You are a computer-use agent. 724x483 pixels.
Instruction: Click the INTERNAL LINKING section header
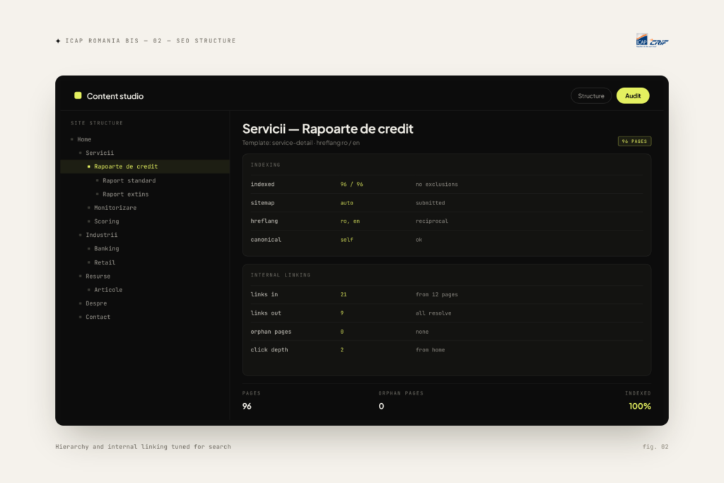pyautogui.click(x=280, y=275)
